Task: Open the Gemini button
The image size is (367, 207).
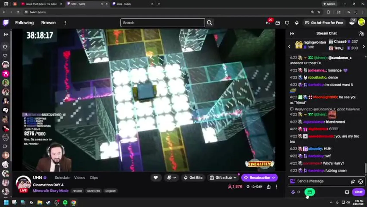Action: [329, 4]
